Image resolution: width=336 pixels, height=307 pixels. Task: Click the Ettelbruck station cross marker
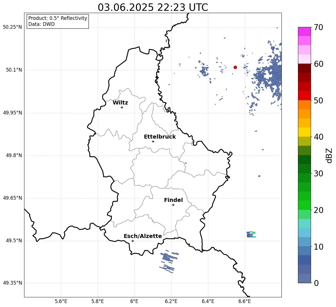(x=153, y=141)
